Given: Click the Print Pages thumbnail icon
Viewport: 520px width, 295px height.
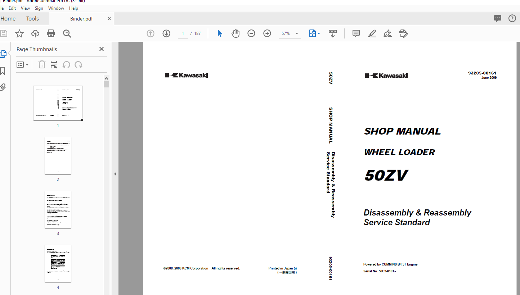Looking at the screenshot, I should tap(54, 64).
